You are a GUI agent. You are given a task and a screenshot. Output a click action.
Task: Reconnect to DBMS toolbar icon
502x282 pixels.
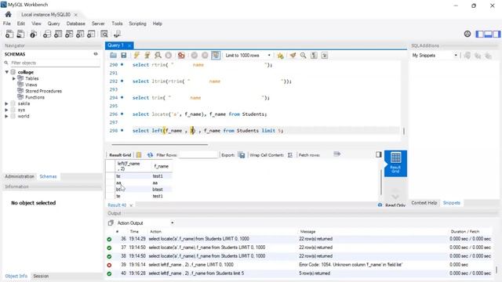117,34
